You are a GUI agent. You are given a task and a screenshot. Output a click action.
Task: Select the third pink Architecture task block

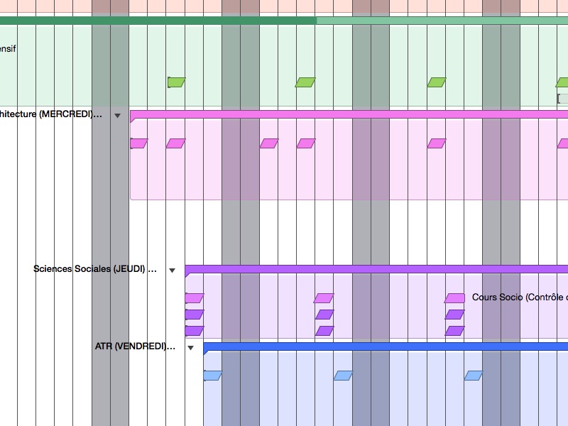coord(269,143)
